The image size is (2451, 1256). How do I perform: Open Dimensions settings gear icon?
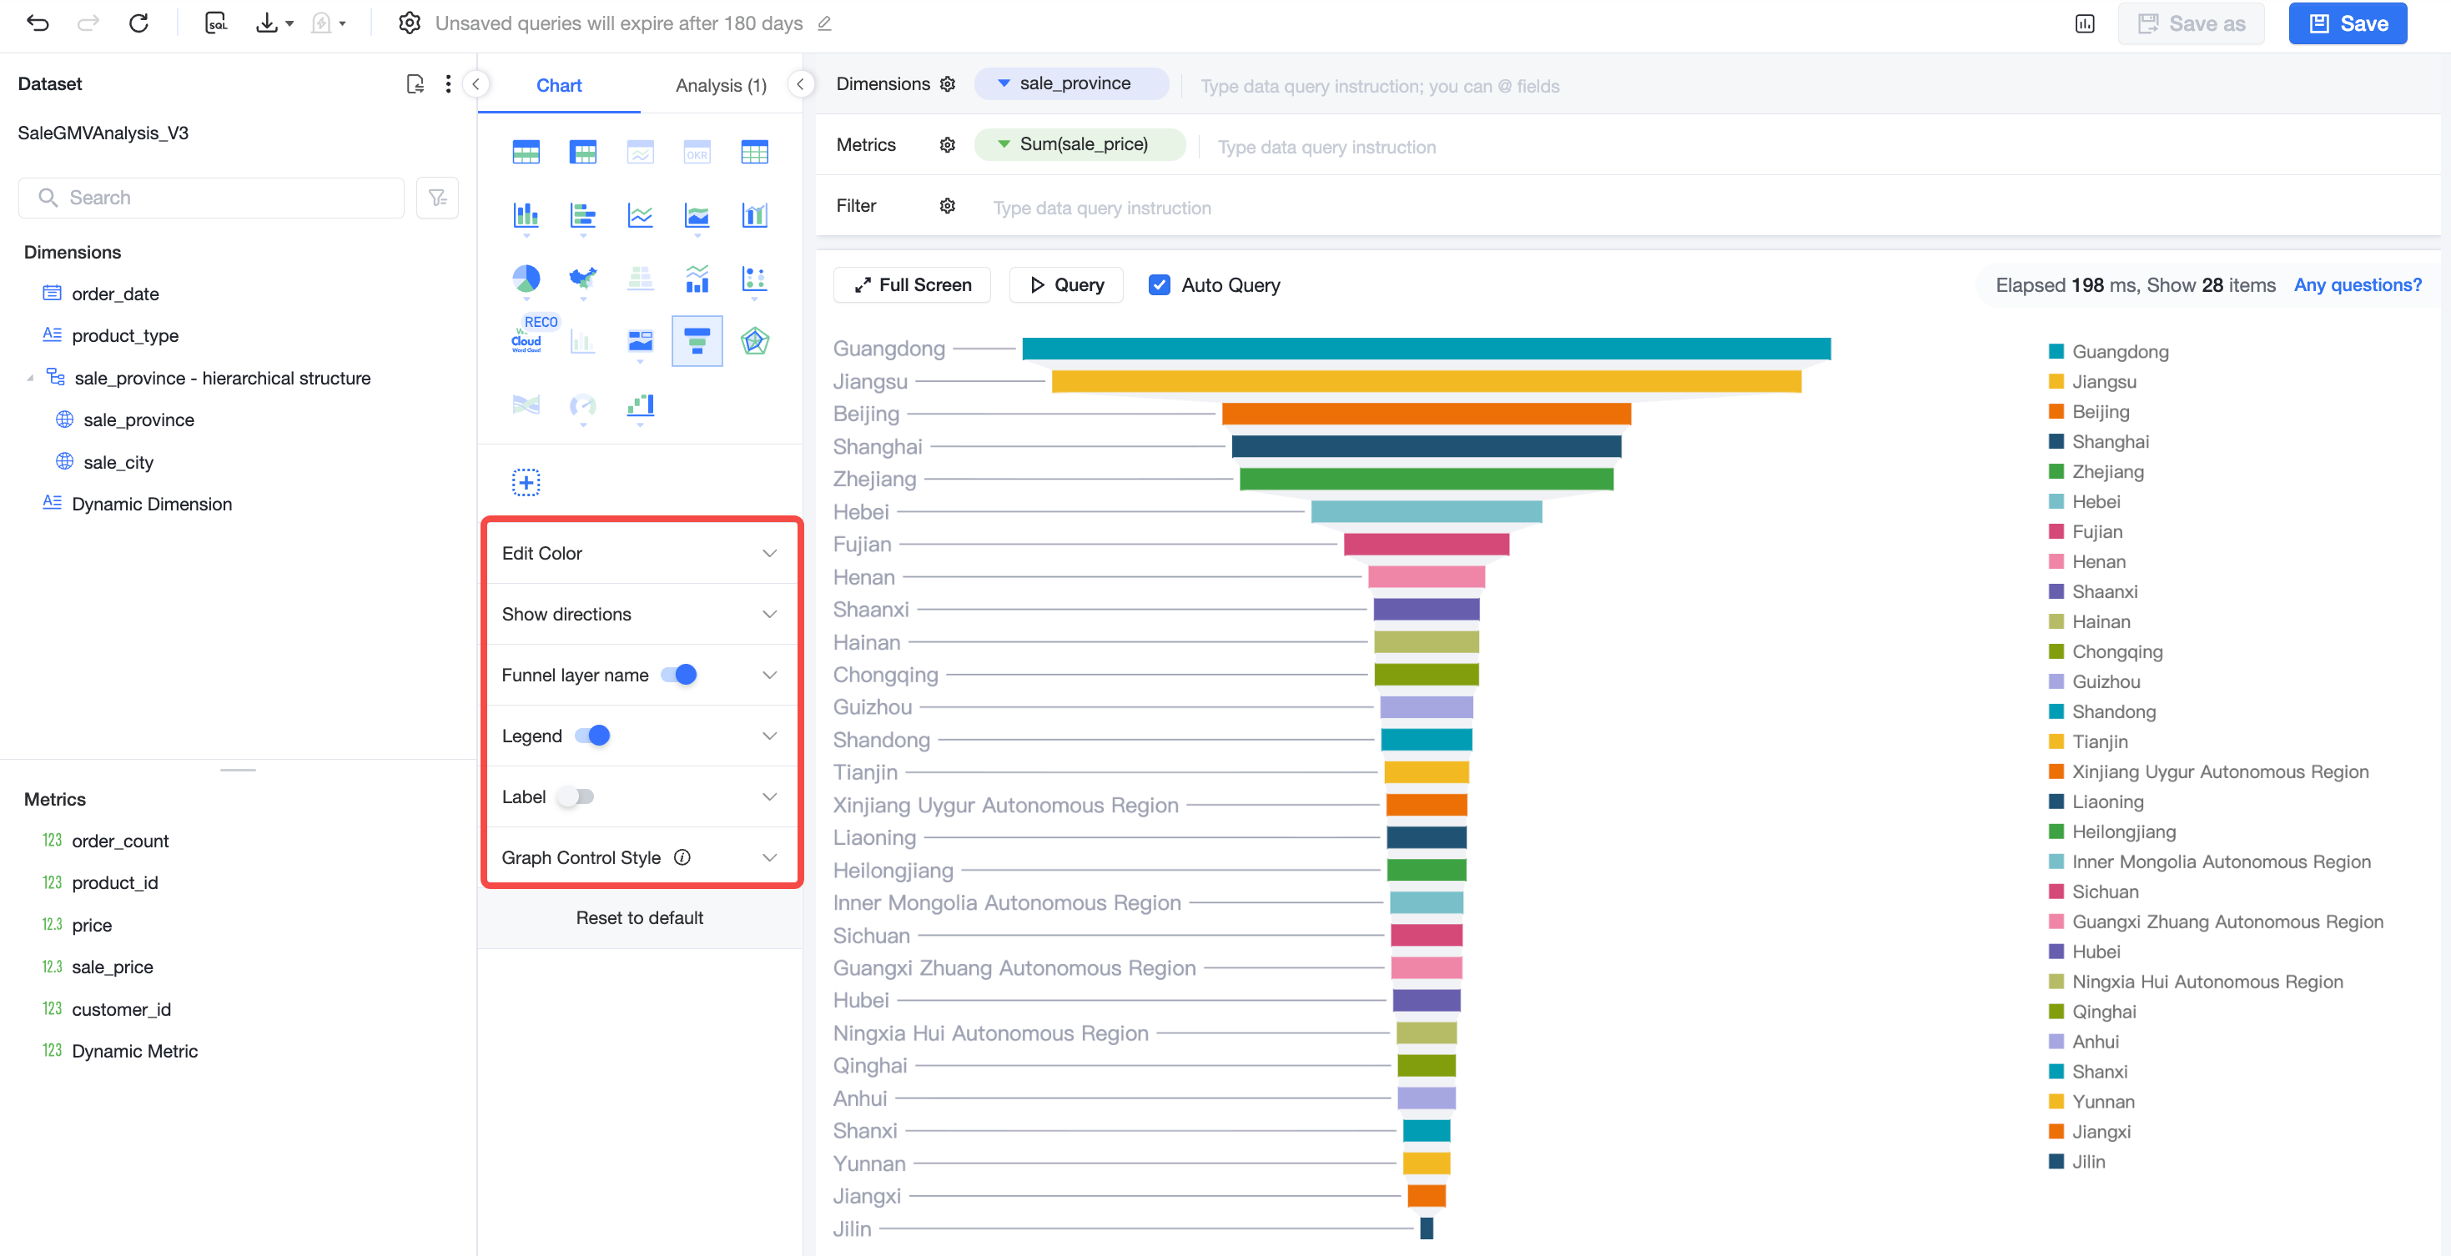(948, 83)
